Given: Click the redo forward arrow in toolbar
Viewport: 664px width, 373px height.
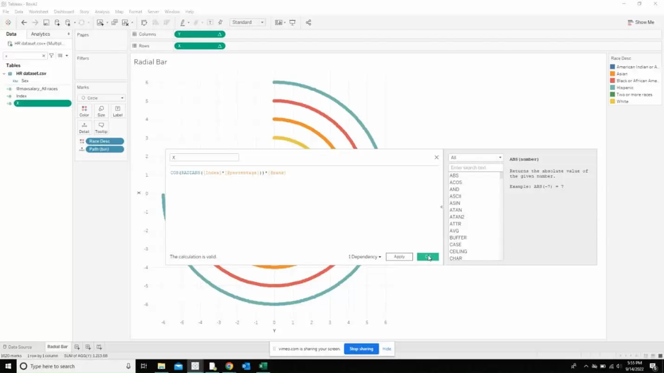Looking at the screenshot, I should pos(35,22).
